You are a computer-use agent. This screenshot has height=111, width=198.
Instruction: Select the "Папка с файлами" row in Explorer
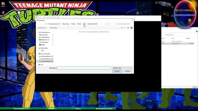coord(178,41)
